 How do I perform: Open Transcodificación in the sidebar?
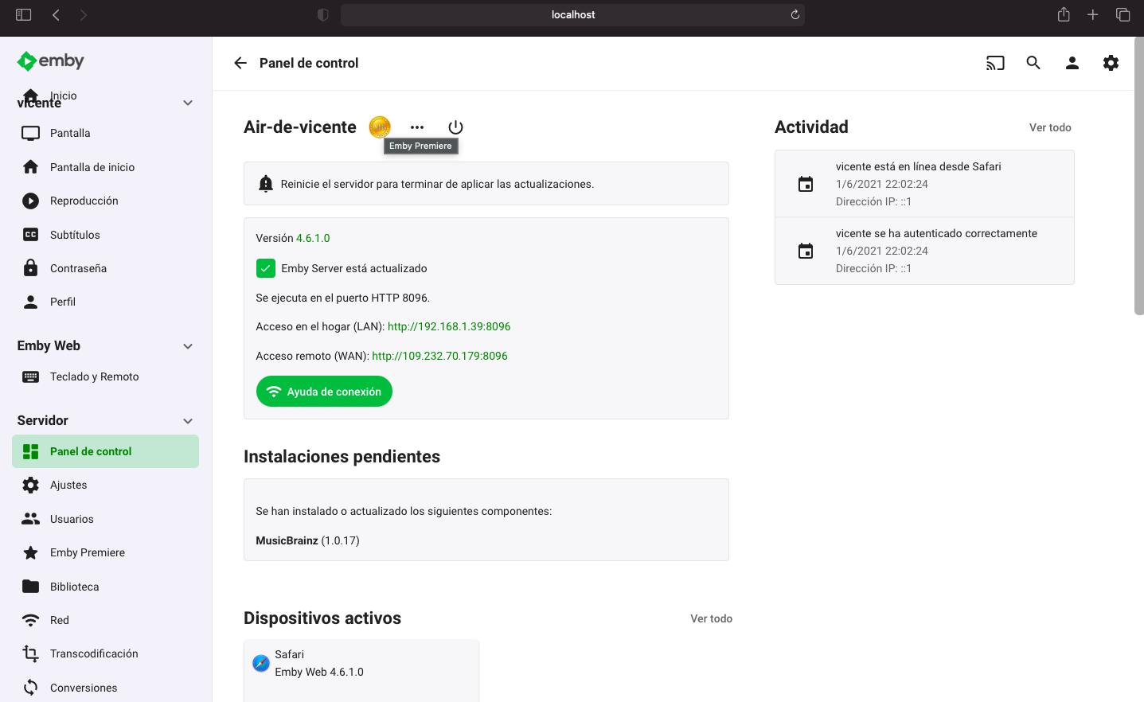click(94, 653)
